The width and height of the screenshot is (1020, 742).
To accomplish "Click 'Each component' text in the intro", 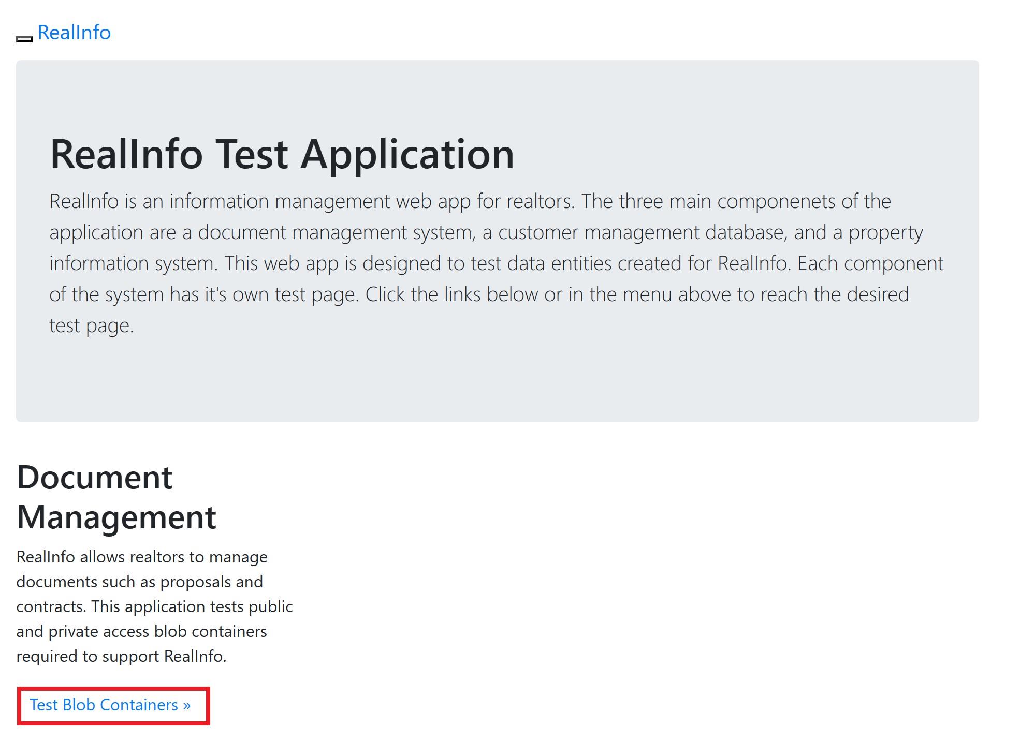I will (x=870, y=263).
